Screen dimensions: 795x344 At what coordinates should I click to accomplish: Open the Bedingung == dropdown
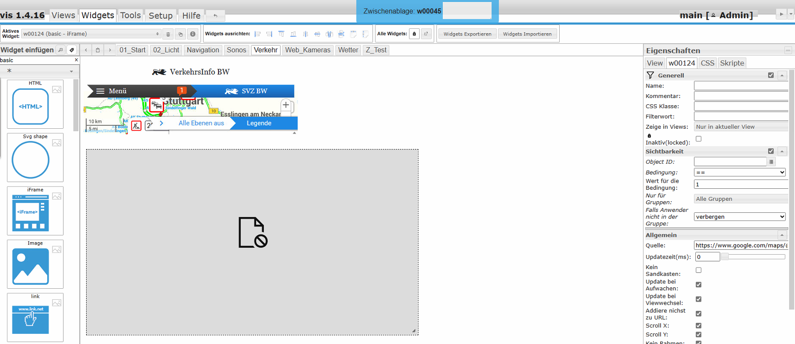(740, 172)
